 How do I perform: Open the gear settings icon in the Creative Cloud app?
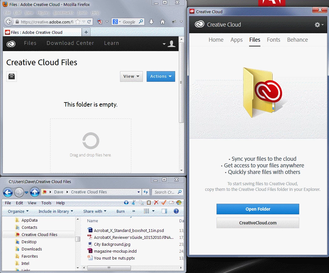[x=317, y=25]
